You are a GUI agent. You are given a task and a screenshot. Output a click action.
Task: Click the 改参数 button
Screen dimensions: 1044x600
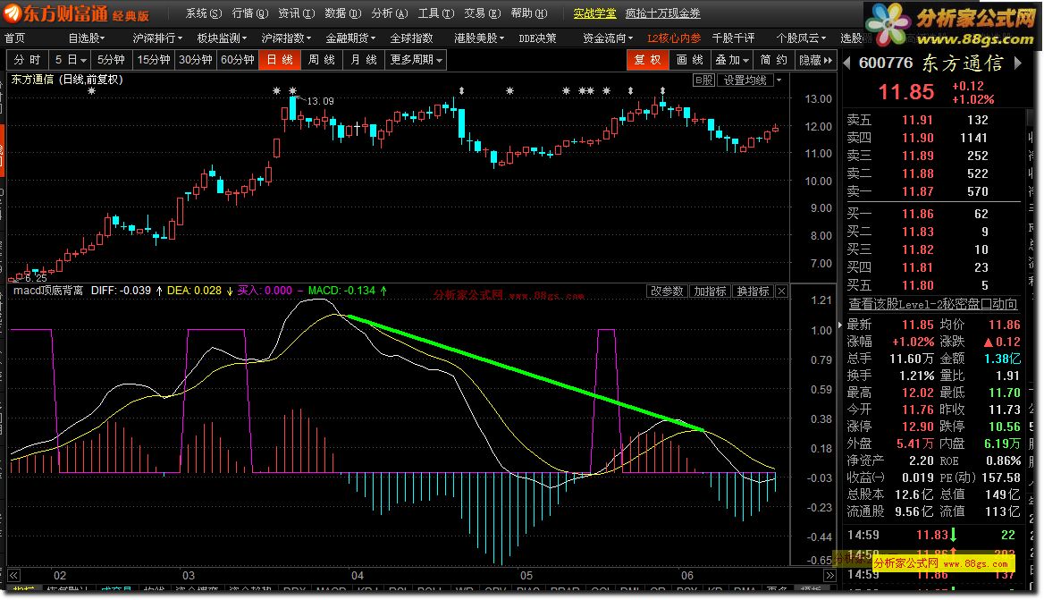[x=667, y=292]
